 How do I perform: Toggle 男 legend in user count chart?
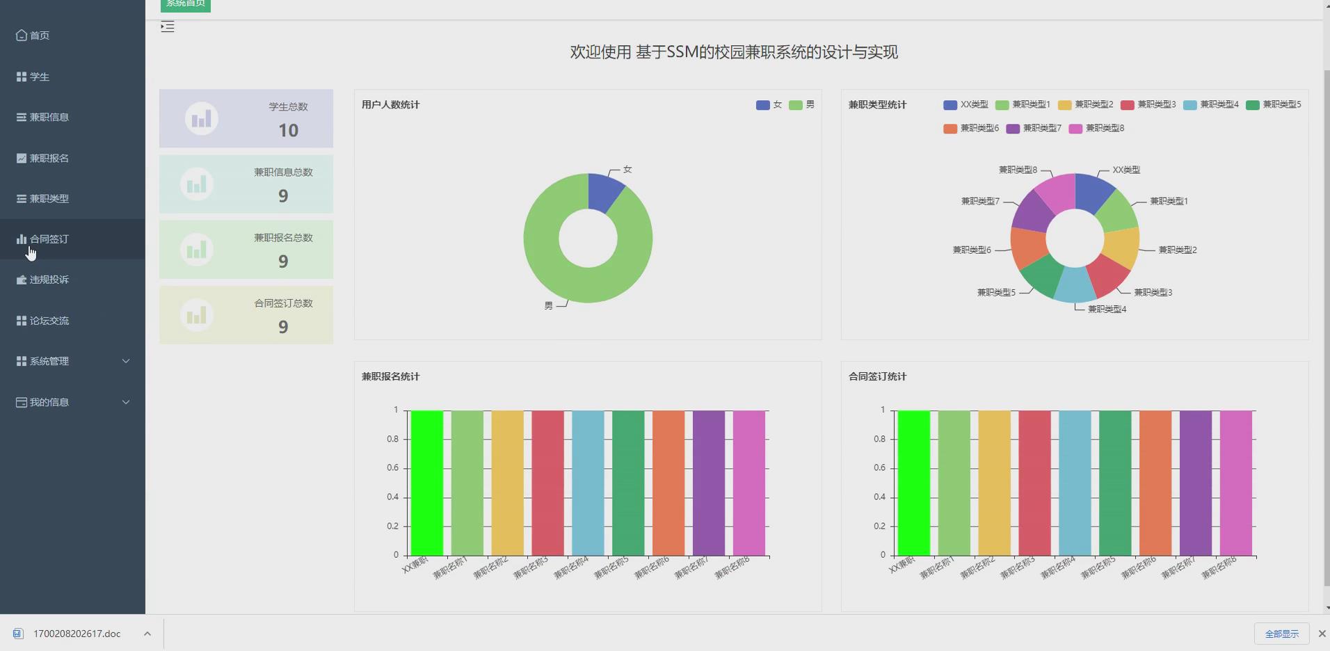click(x=802, y=105)
